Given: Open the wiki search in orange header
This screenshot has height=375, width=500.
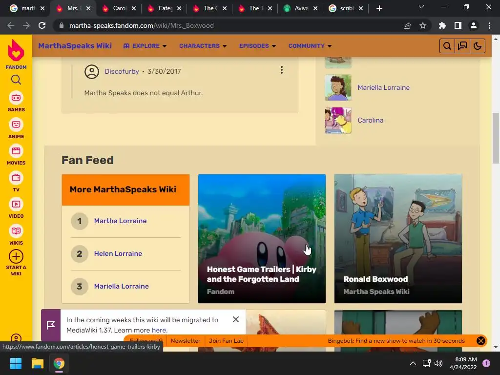Looking at the screenshot, I should [447, 46].
